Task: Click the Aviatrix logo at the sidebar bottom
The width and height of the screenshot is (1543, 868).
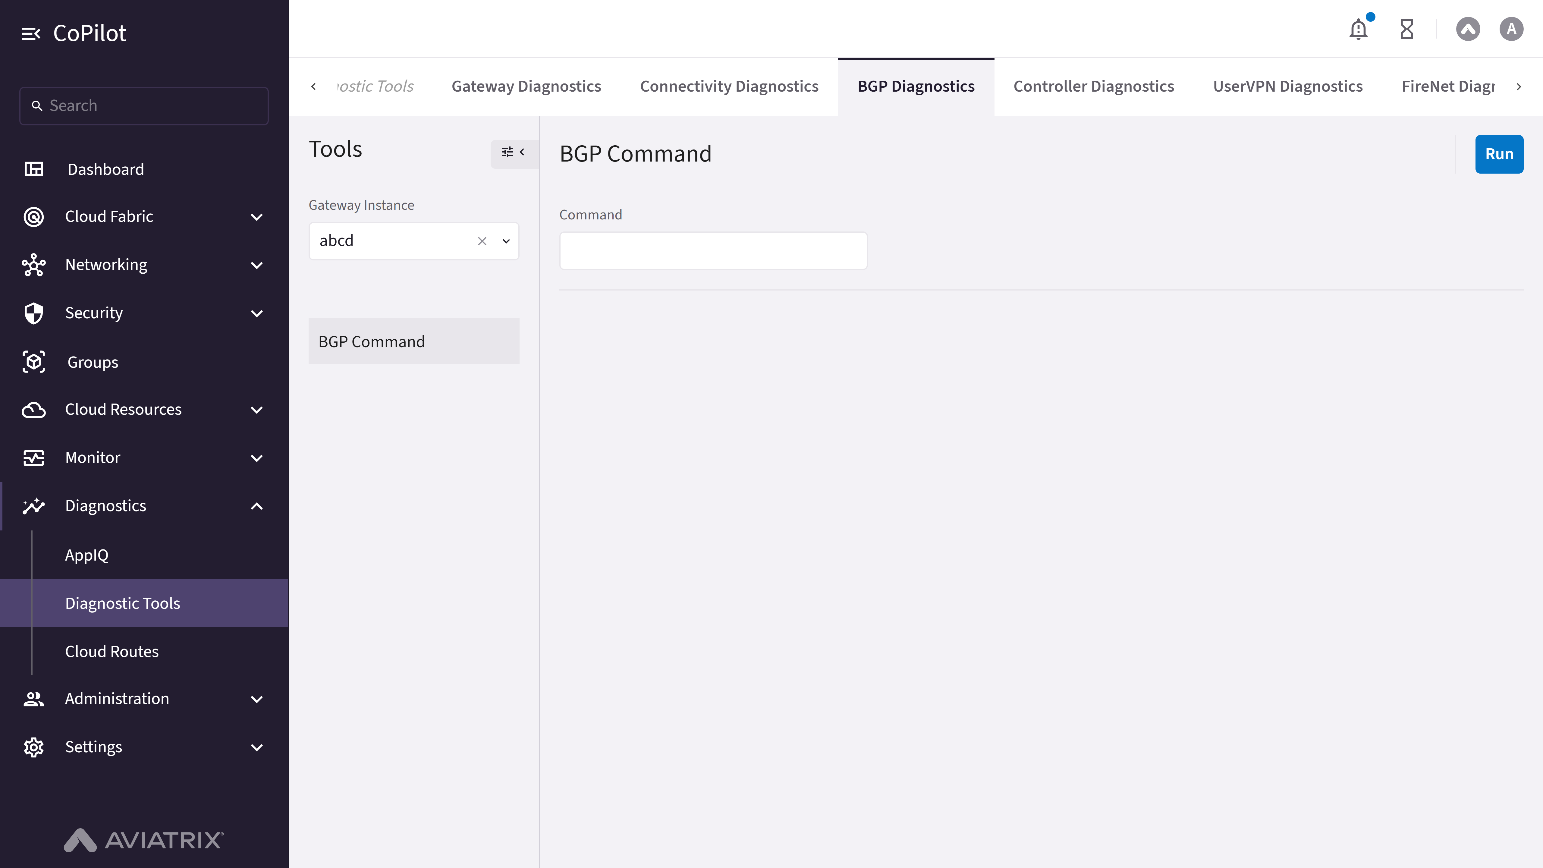Action: (x=144, y=840)
